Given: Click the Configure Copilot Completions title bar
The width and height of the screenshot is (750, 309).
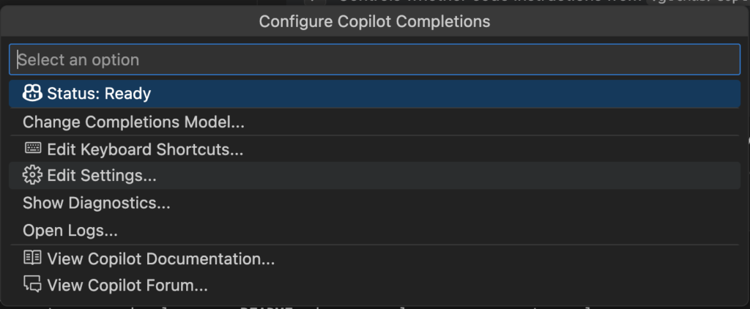Looking at the screenshot, I should [x=374, y=21].
